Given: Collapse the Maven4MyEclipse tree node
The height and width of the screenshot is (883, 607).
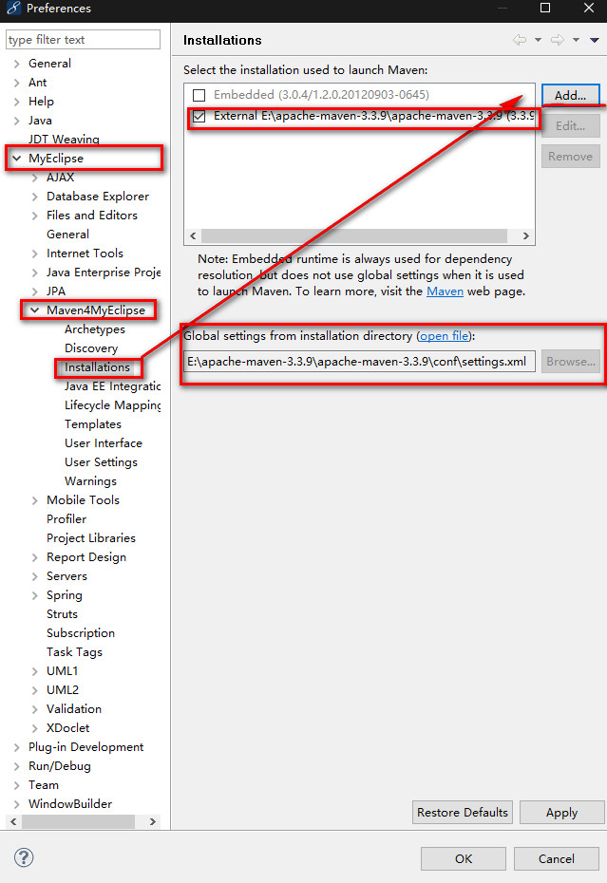Looking at the screenshot, I should point(34,310).
